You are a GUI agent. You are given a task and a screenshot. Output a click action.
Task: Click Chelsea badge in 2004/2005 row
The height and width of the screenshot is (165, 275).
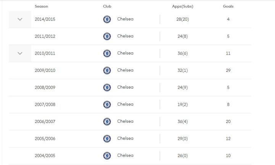107,155
